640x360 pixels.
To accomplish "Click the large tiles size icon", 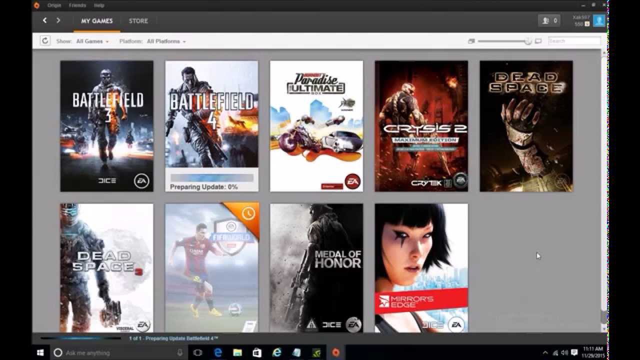I will pos(538,41).
